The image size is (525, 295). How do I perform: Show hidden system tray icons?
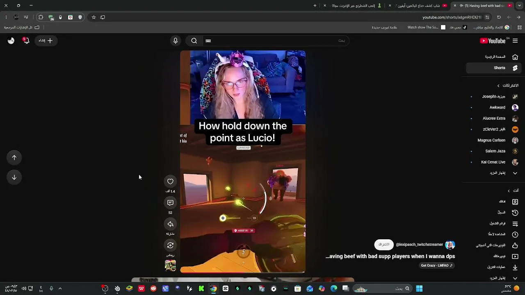[x=60, y=288]
